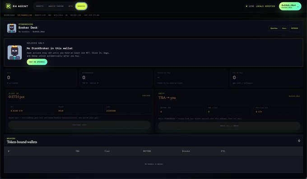Click the RH Agent logo icon

pos(8,6)
